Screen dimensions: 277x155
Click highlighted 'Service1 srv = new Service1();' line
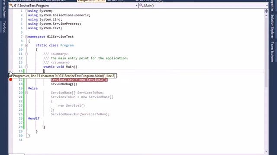coord(79,80)
